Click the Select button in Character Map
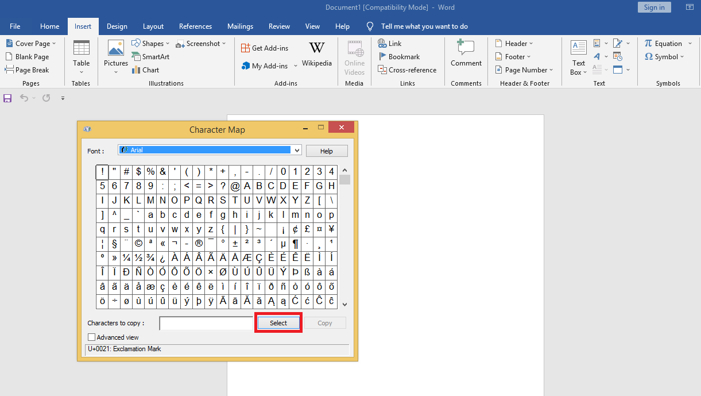The width and height of the screenshot is (701, 396). [278, 323]
